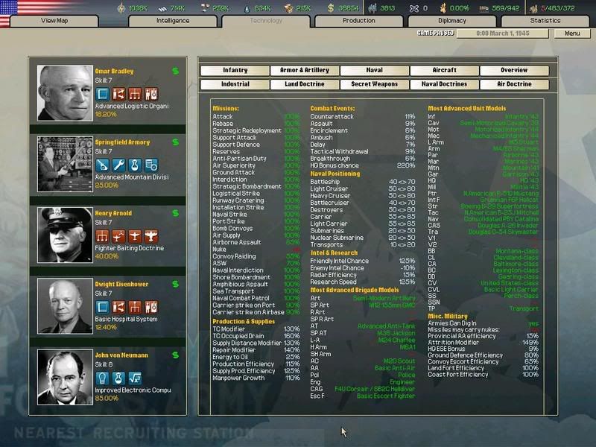Click the oil drop resource icon
Screen dimensions: 596x447
click(247, 8)
